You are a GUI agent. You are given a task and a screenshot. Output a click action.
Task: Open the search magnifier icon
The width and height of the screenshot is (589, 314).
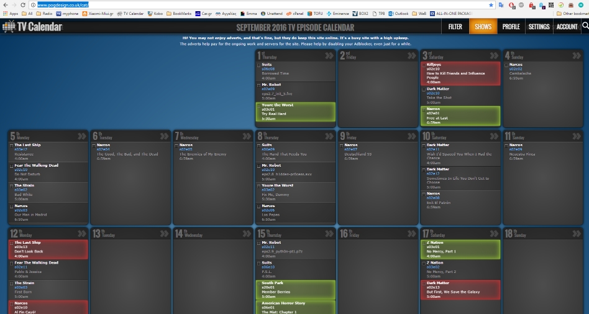pyautogui.click(x=585, y=26)
